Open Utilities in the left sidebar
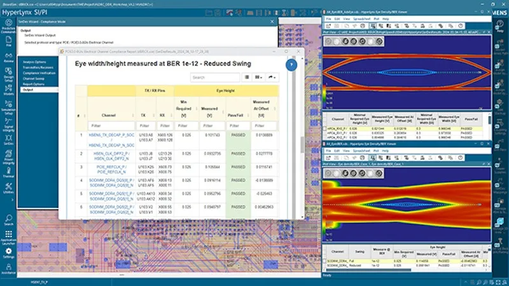This screenshot has width=509, height=286. [8, 188]
